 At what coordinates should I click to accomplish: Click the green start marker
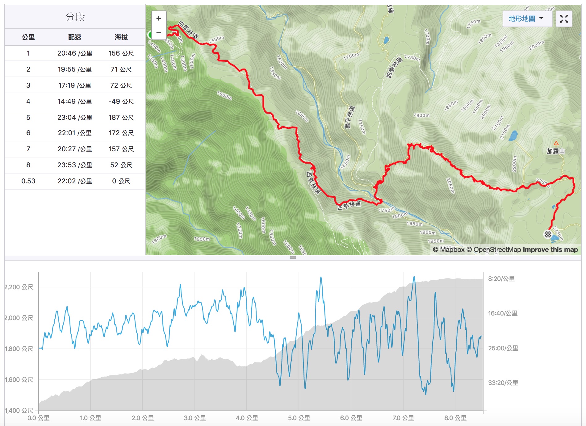pyautogui.click(x=149, y=35)
